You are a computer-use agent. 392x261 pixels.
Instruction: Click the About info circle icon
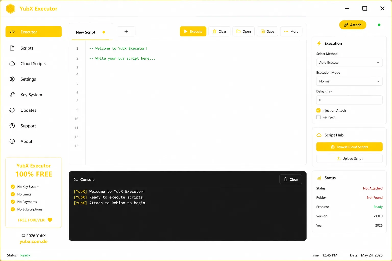pyautogui.click(x=12, y=141)
